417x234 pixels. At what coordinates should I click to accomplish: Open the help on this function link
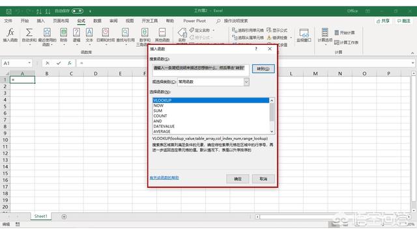pos(164,177)
